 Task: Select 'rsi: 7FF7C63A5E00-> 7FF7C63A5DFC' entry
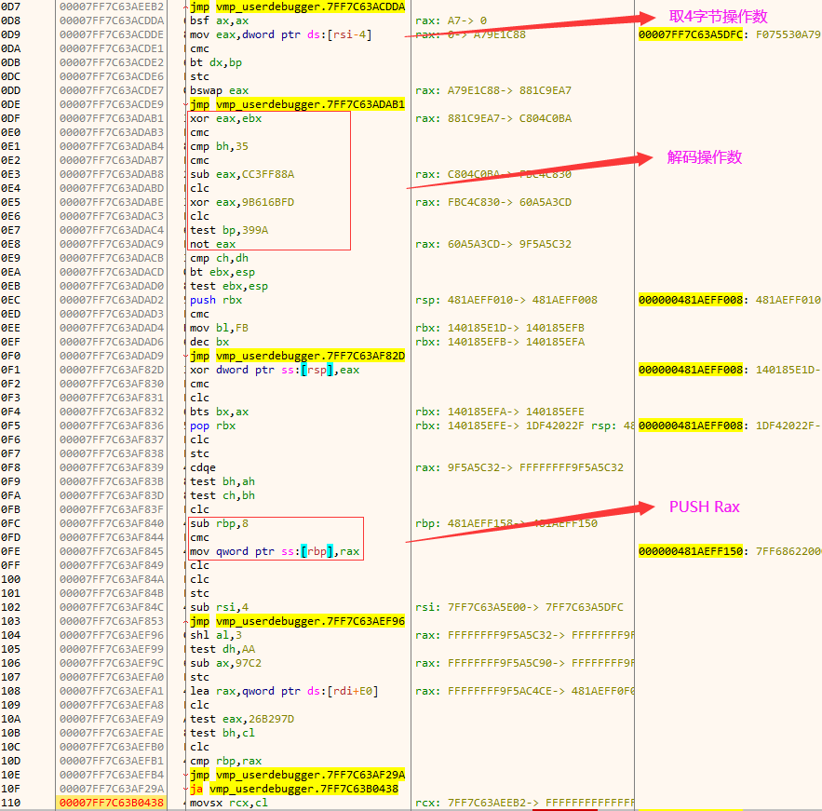pos(519,608)
